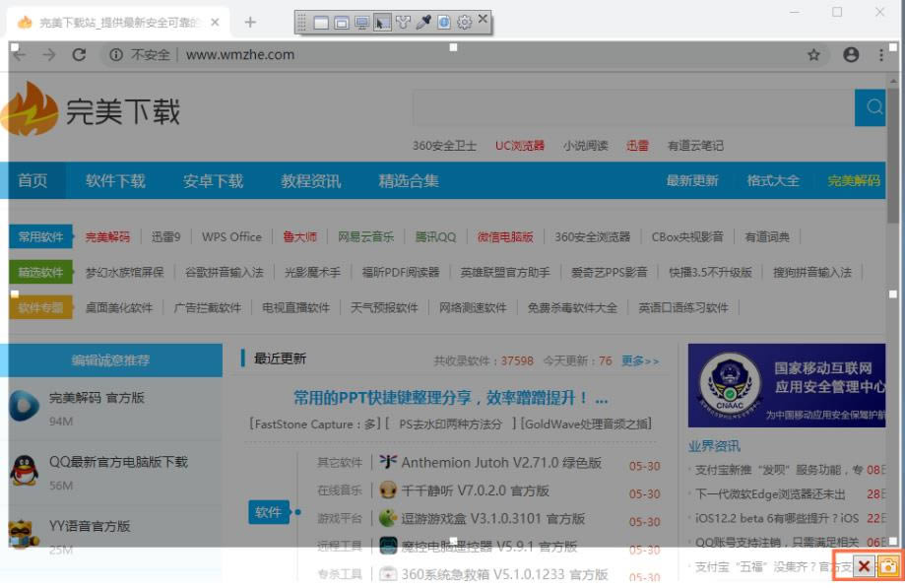Image resolution: width=905 pixels, height=588 pixels.
Task: Click the 360安全卫士 hot search link
Action: (444, 146)
